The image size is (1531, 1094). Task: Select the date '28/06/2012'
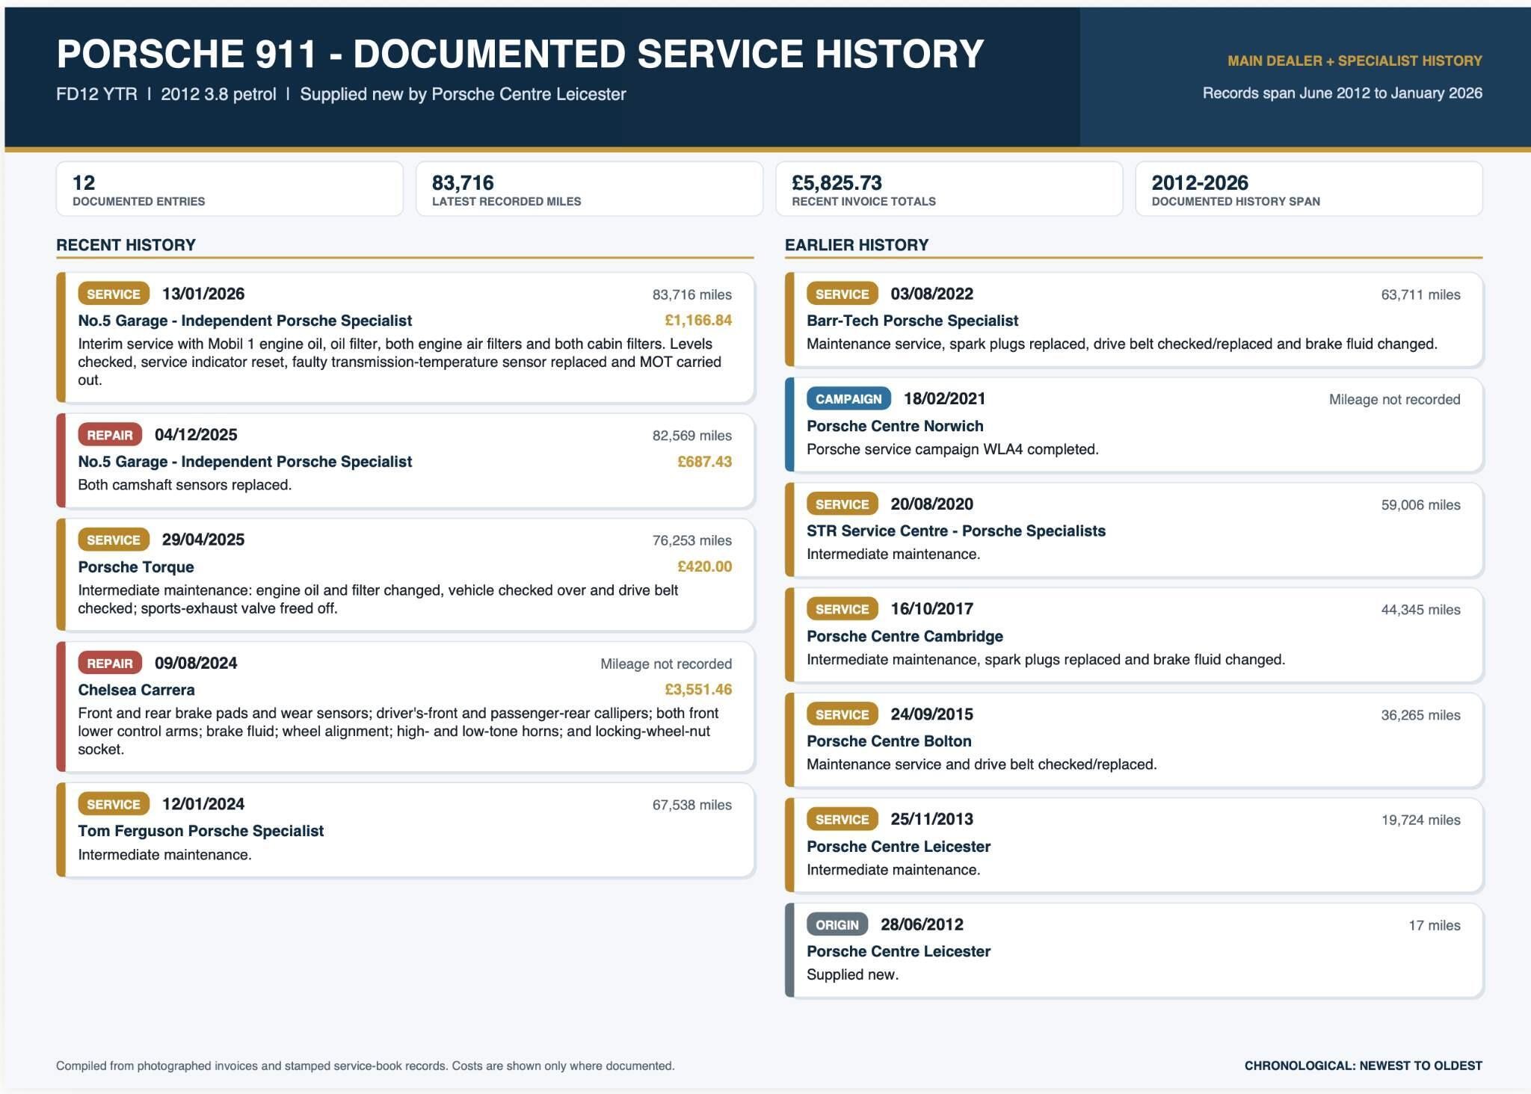pos(922,924)
